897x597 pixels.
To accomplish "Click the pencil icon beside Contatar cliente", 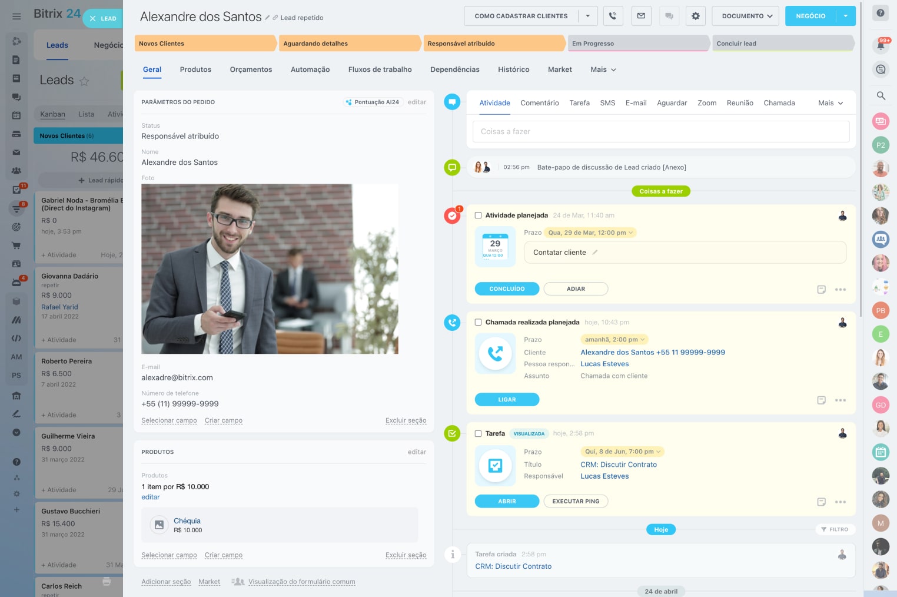I will (595, 253).
